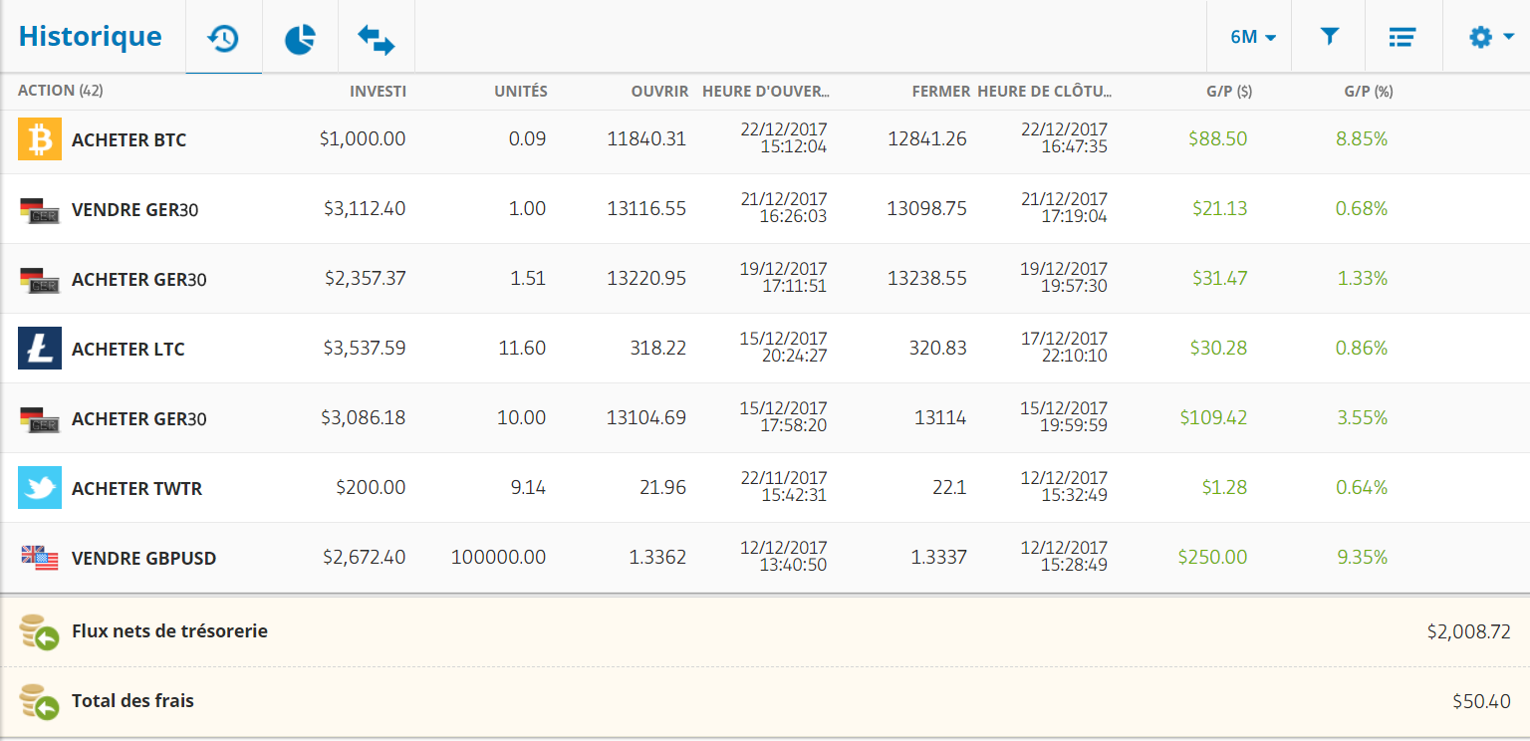Click the 100000.00 units value

(x=498, y=558)
